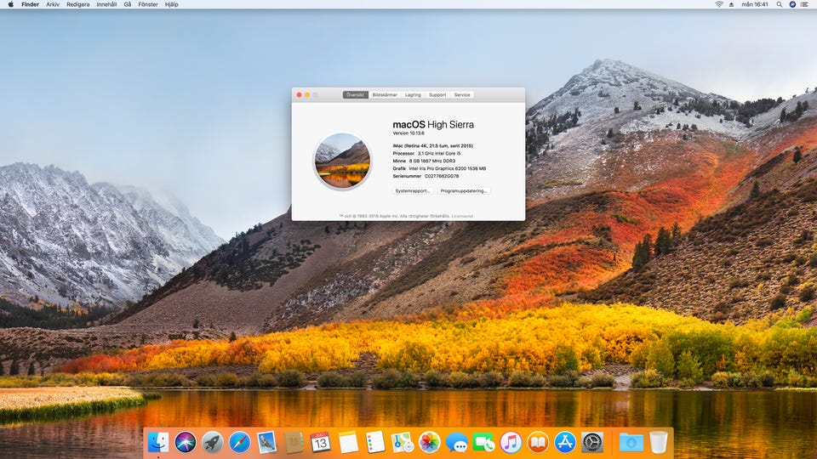The width and height of the screenshot is (817, 459).
Task: Open the App Store in Dock
Action: 565,442
